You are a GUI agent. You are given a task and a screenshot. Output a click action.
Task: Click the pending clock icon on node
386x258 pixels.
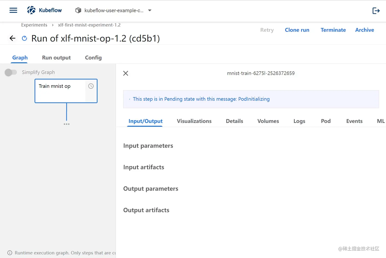point(91,86)
